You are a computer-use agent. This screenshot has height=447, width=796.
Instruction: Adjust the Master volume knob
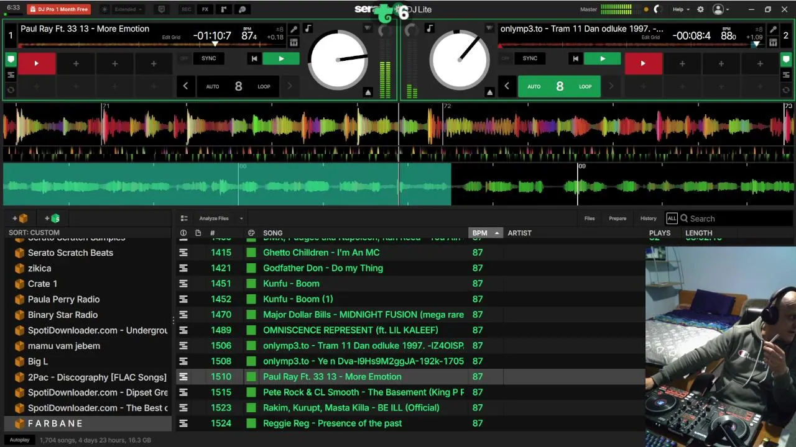(x=658, y=9)
